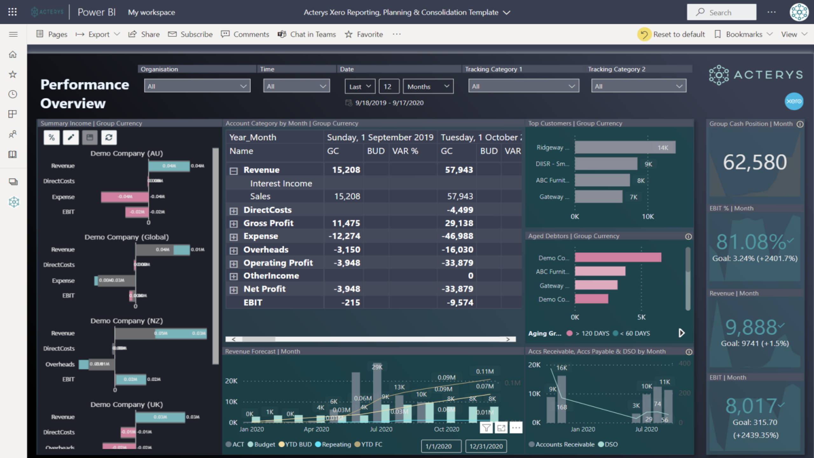Click the 12/31/2020 end date field
Viewport: 814px width, 458px height.
[x=486, y=446]
